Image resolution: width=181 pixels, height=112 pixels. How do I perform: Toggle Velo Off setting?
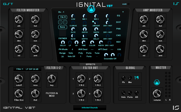[x=71, y=56]
